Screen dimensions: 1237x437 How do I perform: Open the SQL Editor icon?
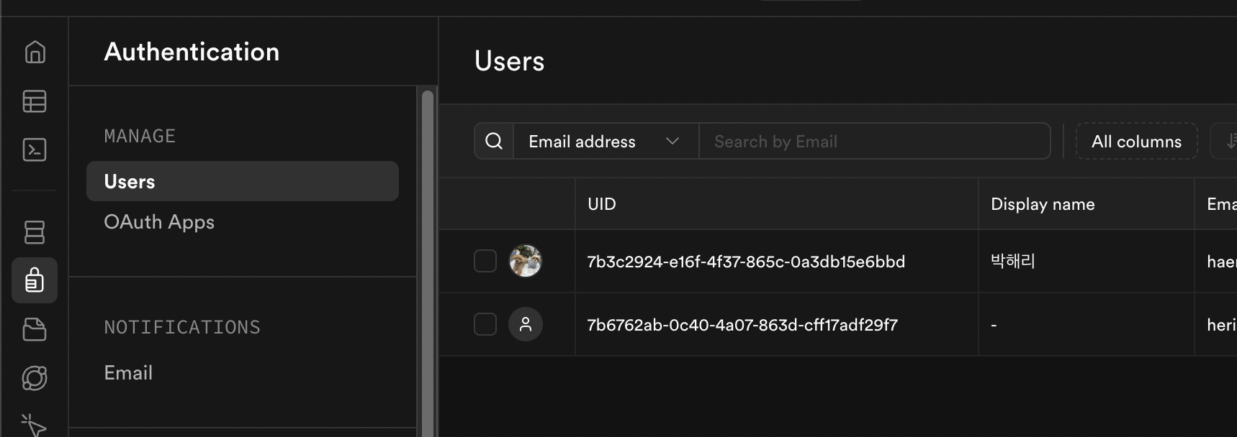(x=35, y=149)
